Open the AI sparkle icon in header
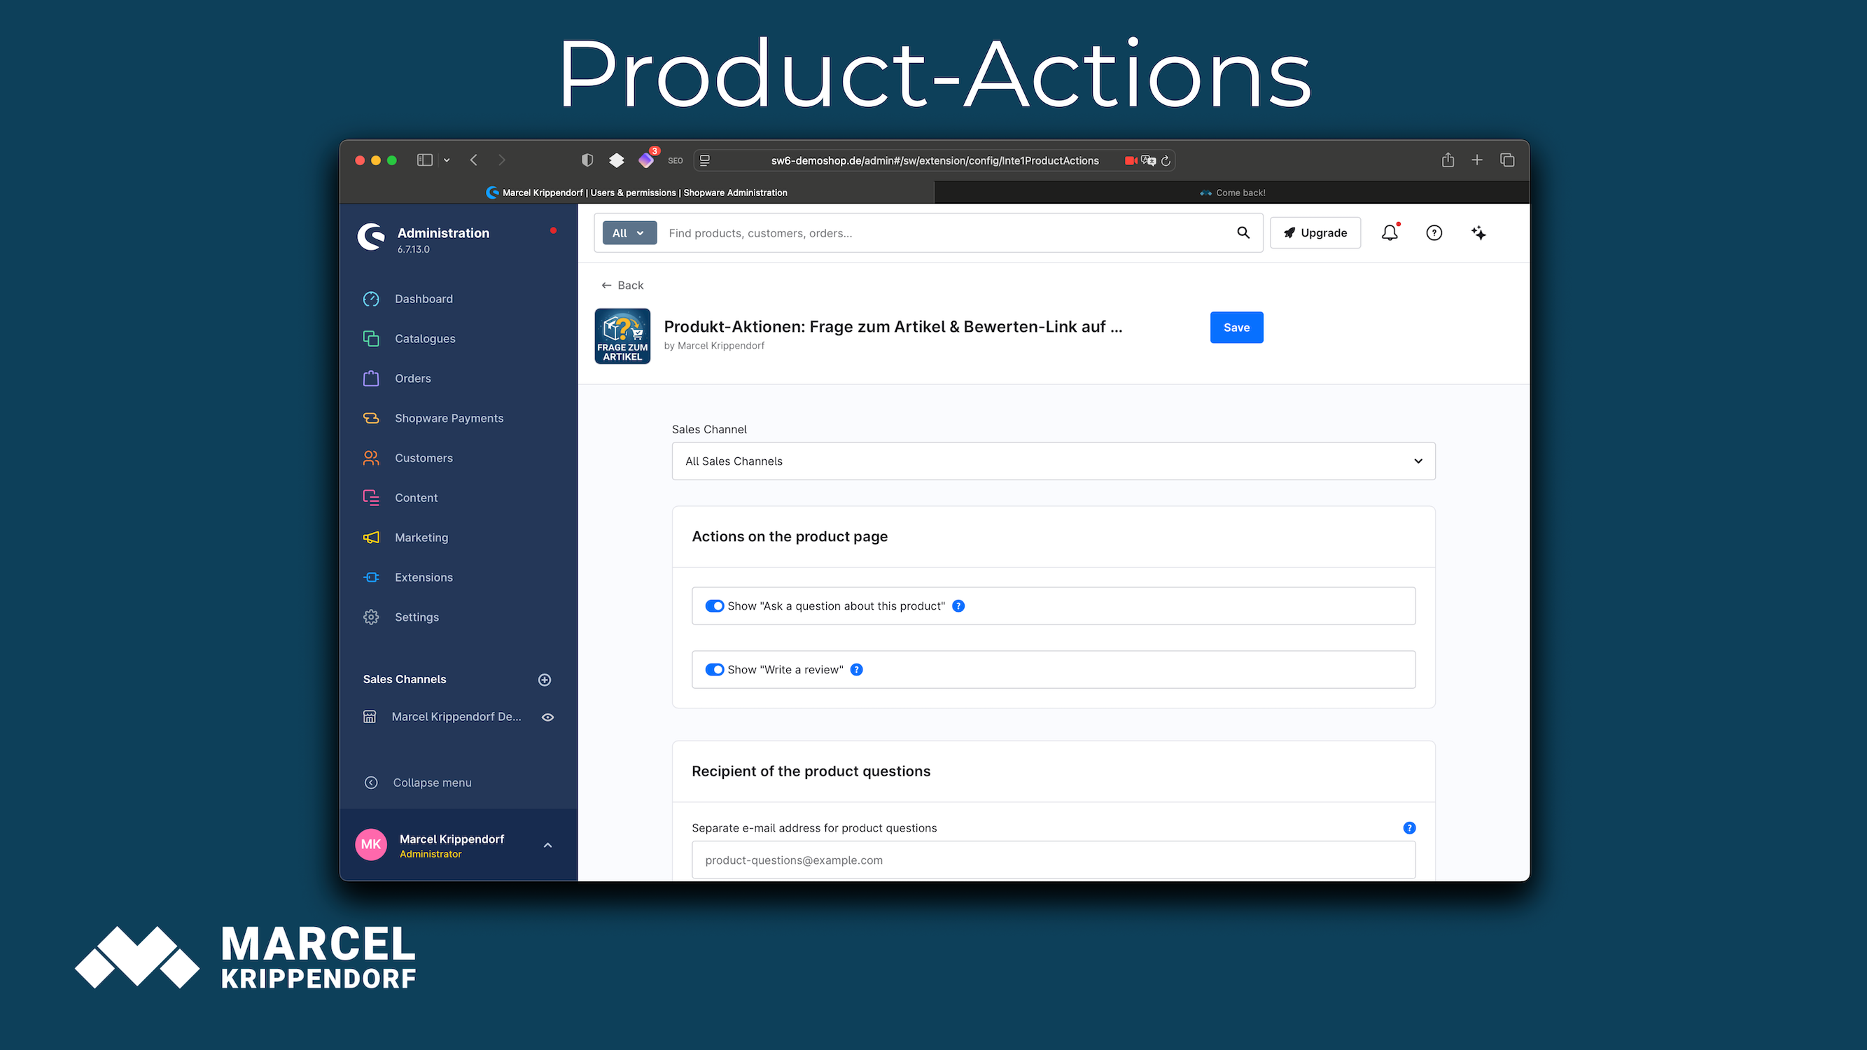The image size is (1867, 1050). pyautogui.click(x=1478, y=232)
